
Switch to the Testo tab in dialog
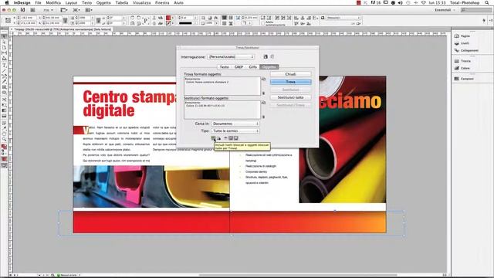point(225,67)
